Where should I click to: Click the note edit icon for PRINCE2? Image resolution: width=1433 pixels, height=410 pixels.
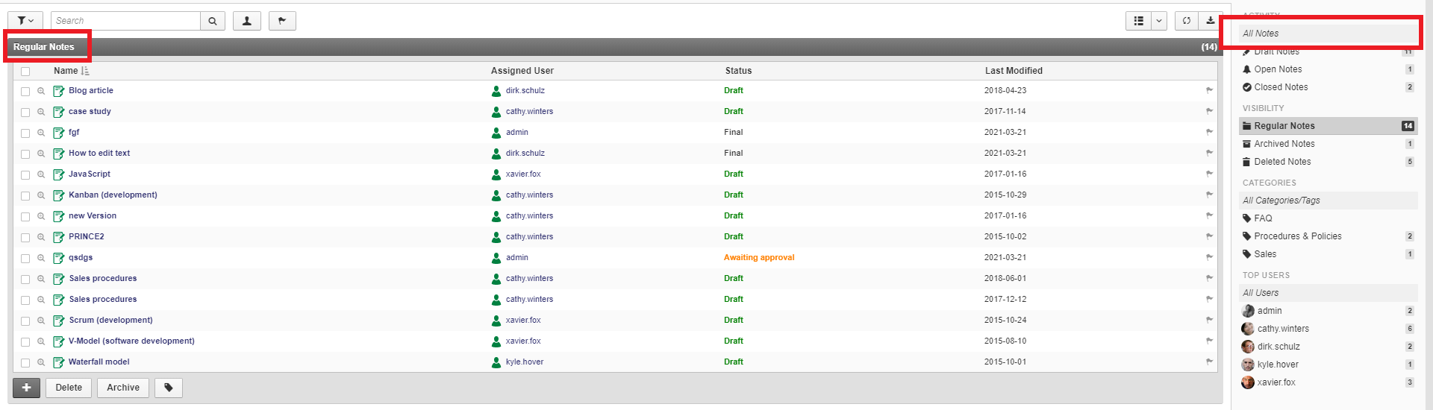pyautogui.click(x=59, y=237)
